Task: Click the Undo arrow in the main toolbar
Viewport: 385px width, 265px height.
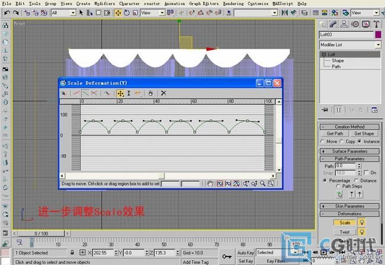Action: click(x=7, y=12)
